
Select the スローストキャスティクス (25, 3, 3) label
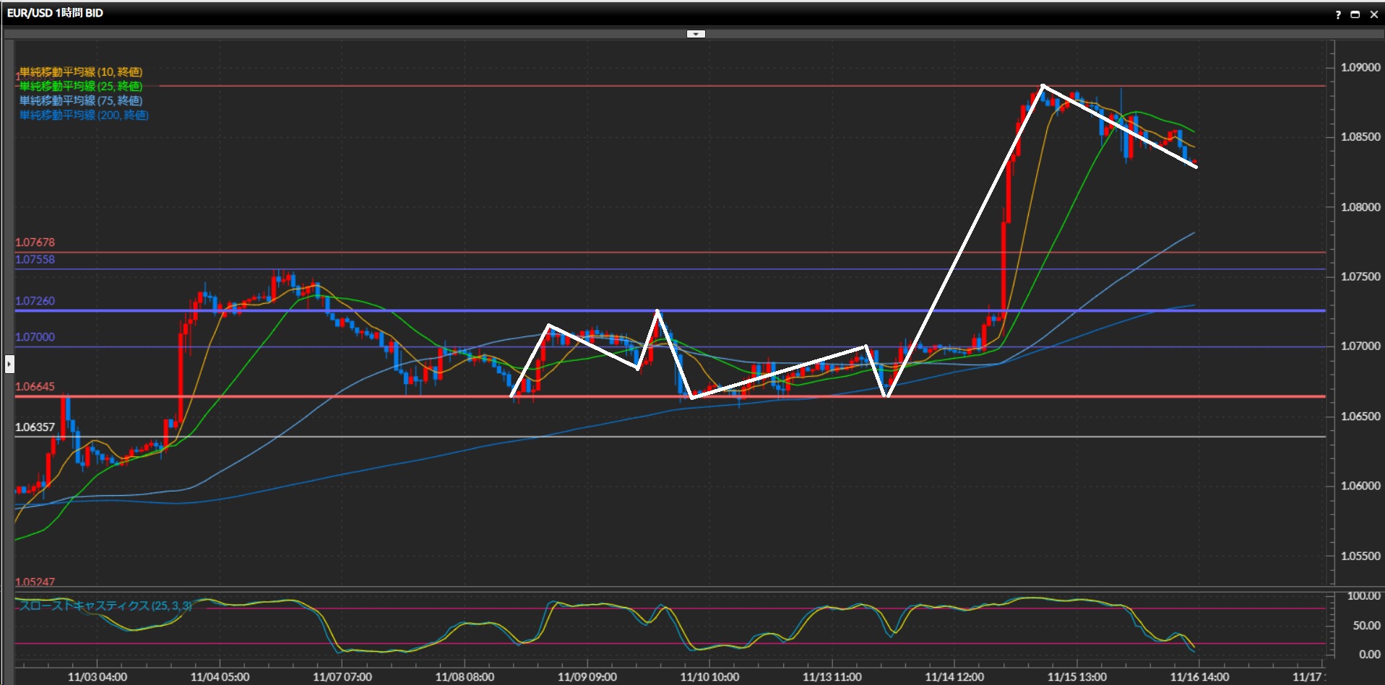tap(105, 606)
